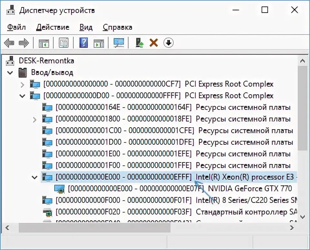The width and height of the screenshot is (310, 250).
Task: Expand the 0000-0CF7 PCI Express Root Complex node
Action: coord(22,85)
